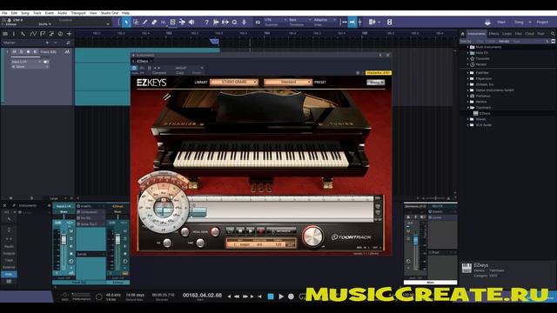557x313 pixels.
Task: Toggle EZkeys plugin power button
Action: pos(134,68)
